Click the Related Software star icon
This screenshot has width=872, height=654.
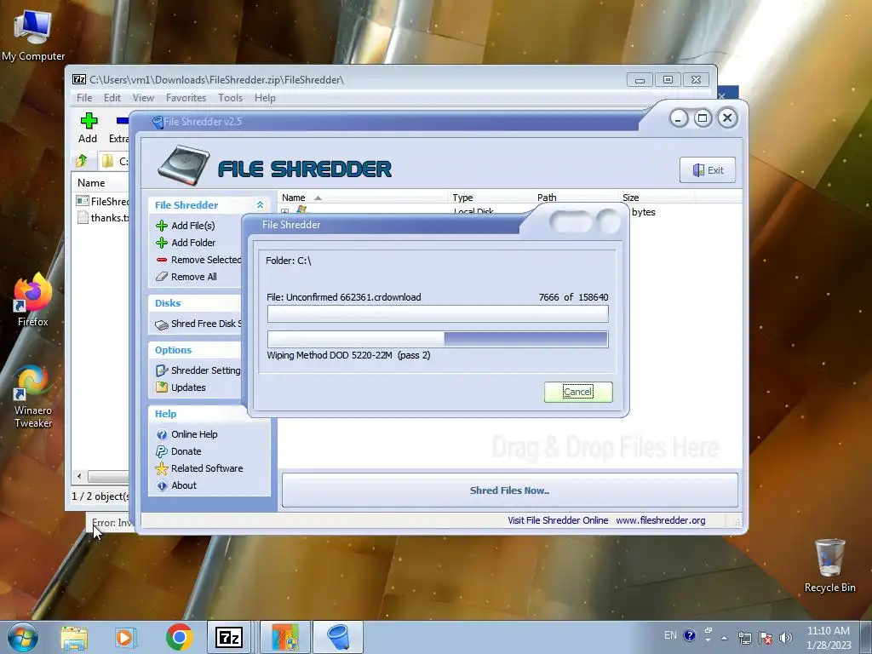coord(162,468)
